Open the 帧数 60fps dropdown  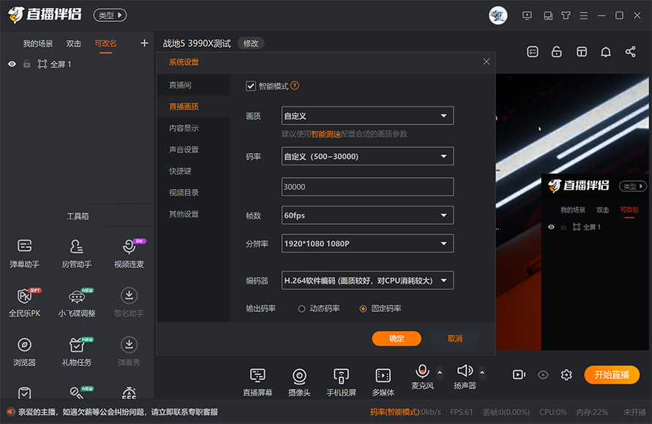(x=368, y=215)
